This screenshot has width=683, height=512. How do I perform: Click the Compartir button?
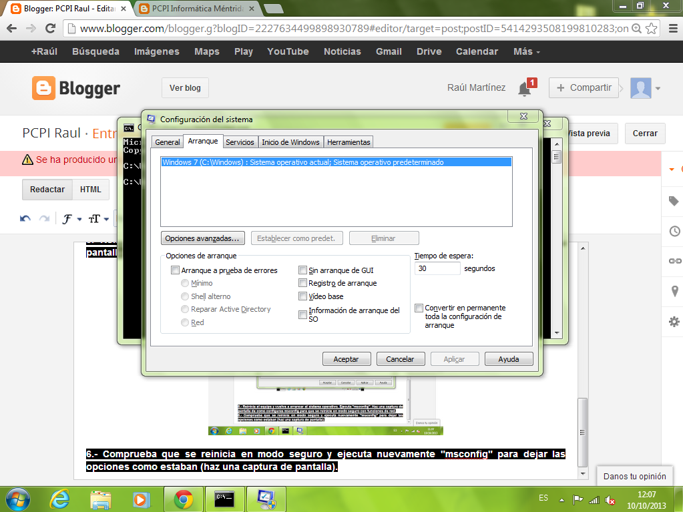coord(584,88)
